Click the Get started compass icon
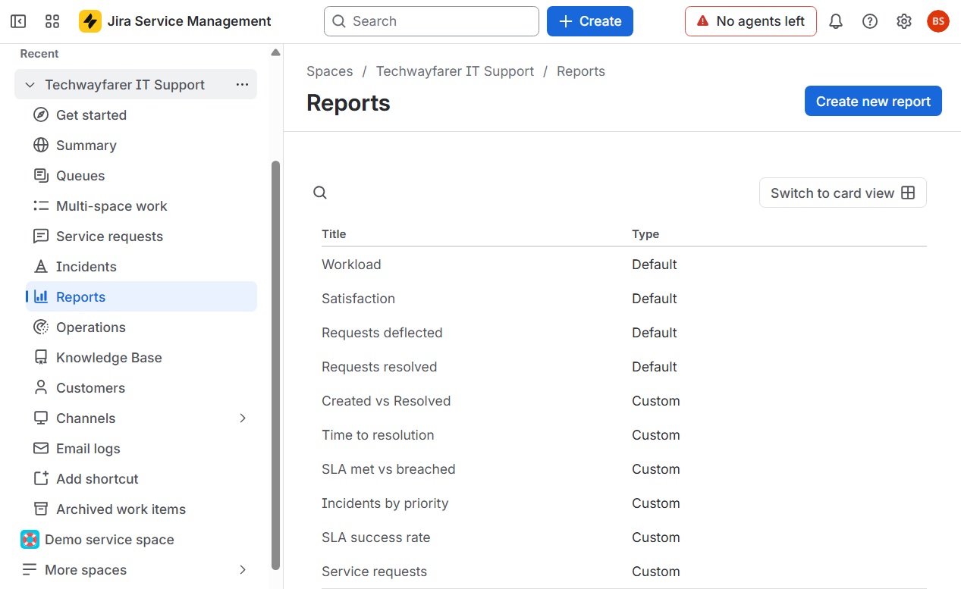This screenshot has width=961, height=589. click(41, 115)
